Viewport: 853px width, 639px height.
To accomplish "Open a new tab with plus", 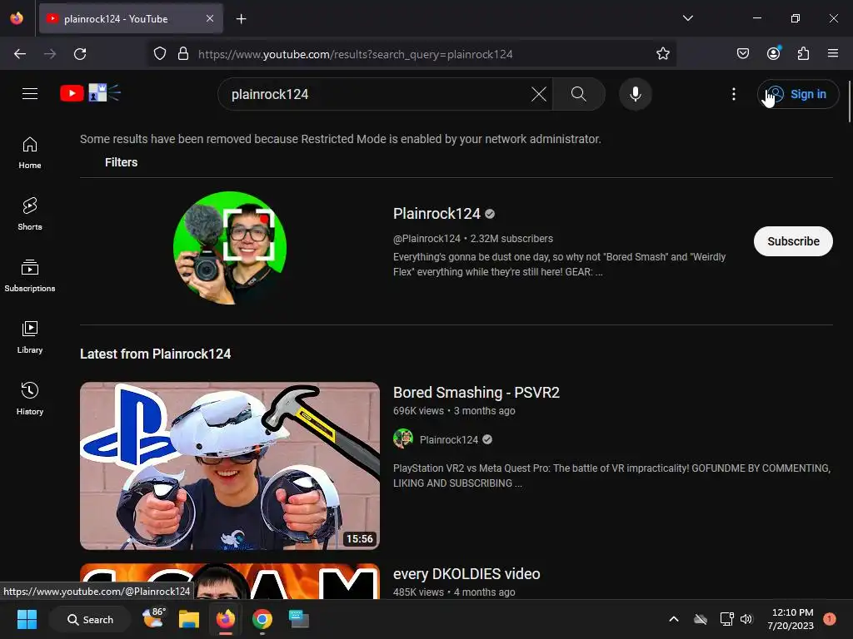I will point(241,19).
